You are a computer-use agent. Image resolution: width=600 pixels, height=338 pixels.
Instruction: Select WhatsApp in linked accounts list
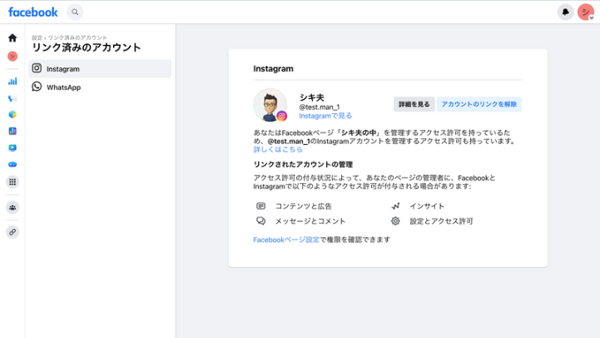coord(100,87)
